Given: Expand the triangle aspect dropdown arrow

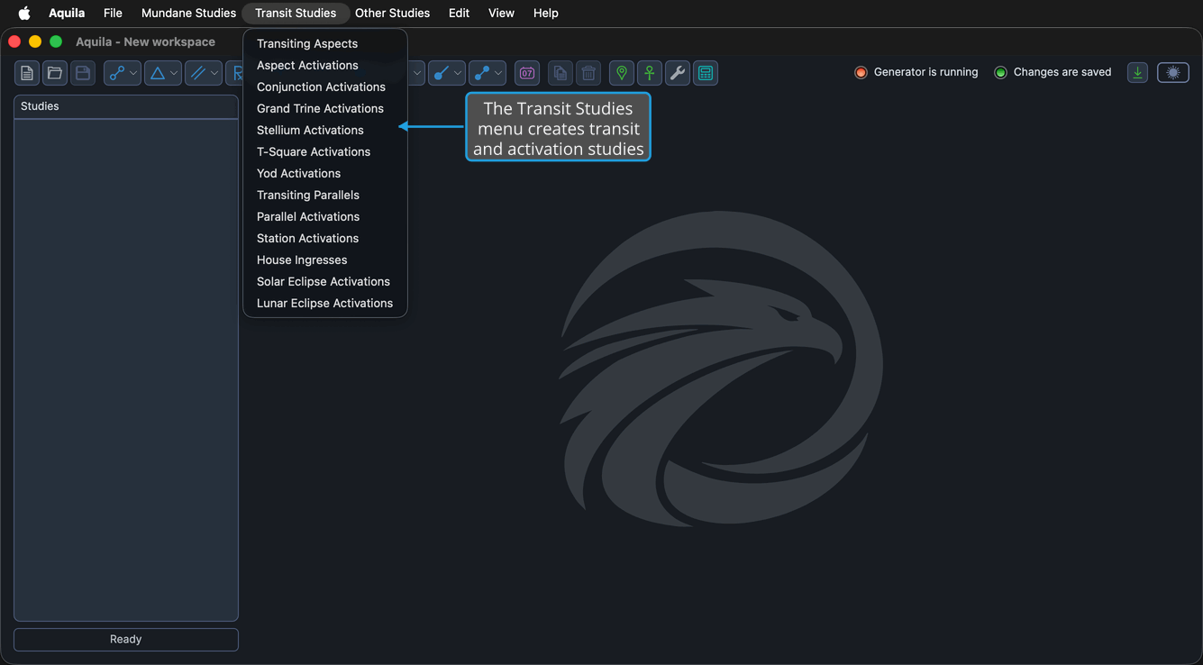Looking at the screenshot, I should [x=174, y=73].
